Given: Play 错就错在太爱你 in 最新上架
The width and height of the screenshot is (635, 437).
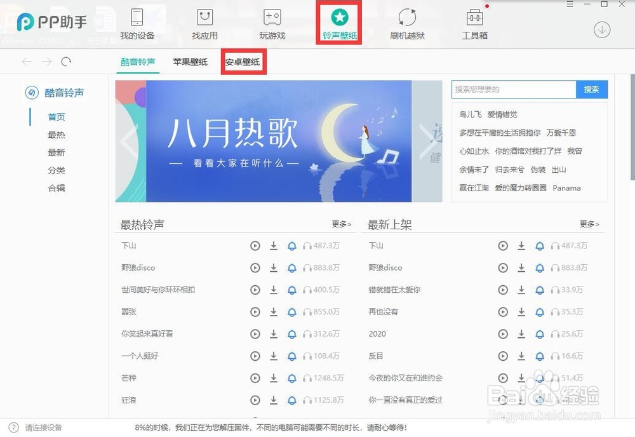Looking at the screenshot, I should pyautogui.click(x=502, y=290).
